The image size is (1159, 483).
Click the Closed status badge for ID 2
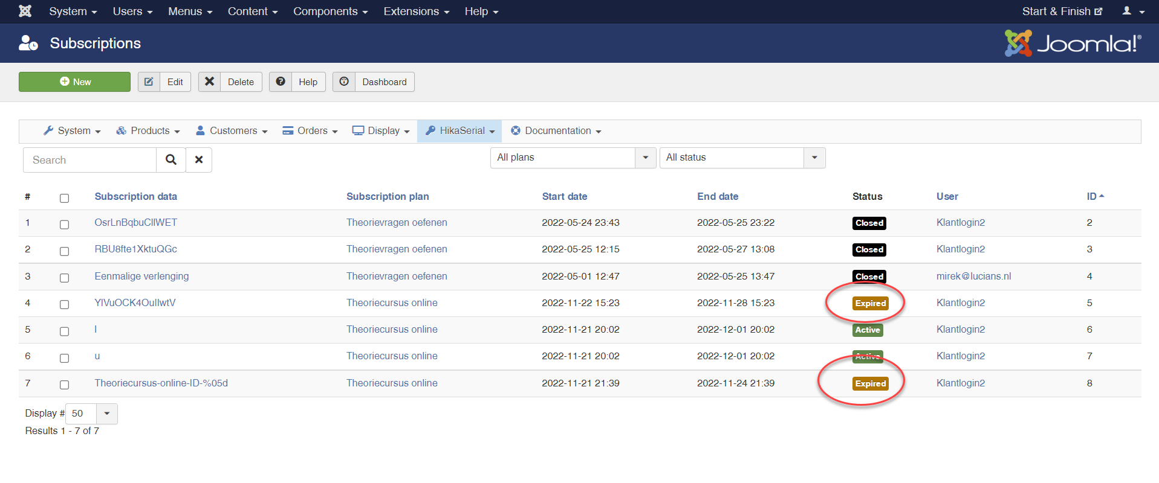click(x=869, y=223)
